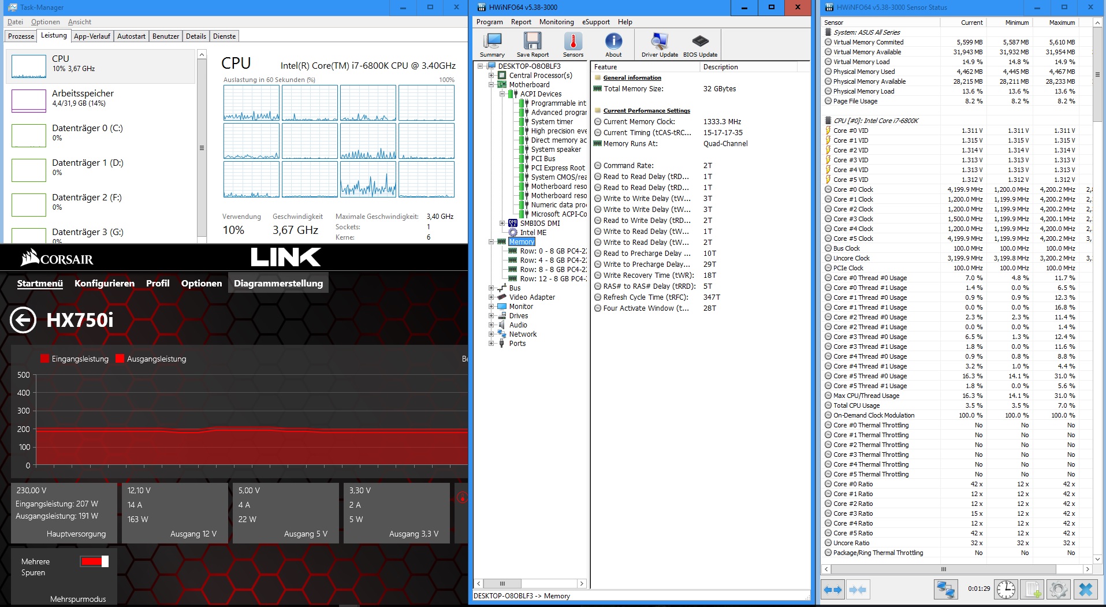Select Datenträger 1 (D:) in Task-Manager
Viewport: 1106px width, 607px height.
point(100,169)
